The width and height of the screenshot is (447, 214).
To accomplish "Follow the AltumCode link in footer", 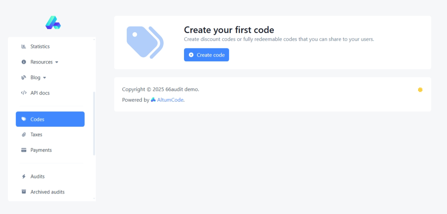I will click(x=170, y=100).
